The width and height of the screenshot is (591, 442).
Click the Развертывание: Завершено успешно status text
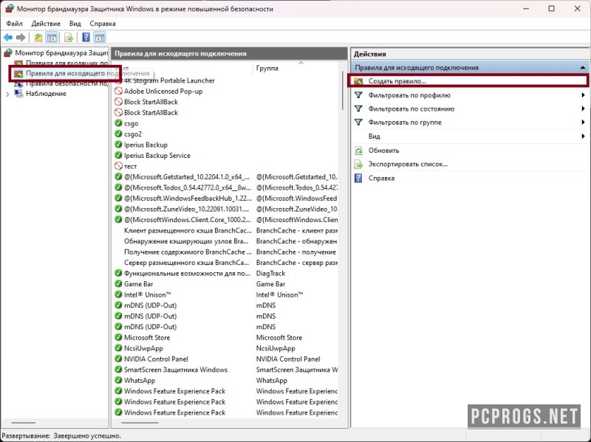[x=61, y=436]
